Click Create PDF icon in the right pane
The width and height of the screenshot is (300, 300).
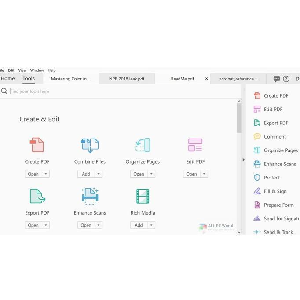[x=257, y=95]
